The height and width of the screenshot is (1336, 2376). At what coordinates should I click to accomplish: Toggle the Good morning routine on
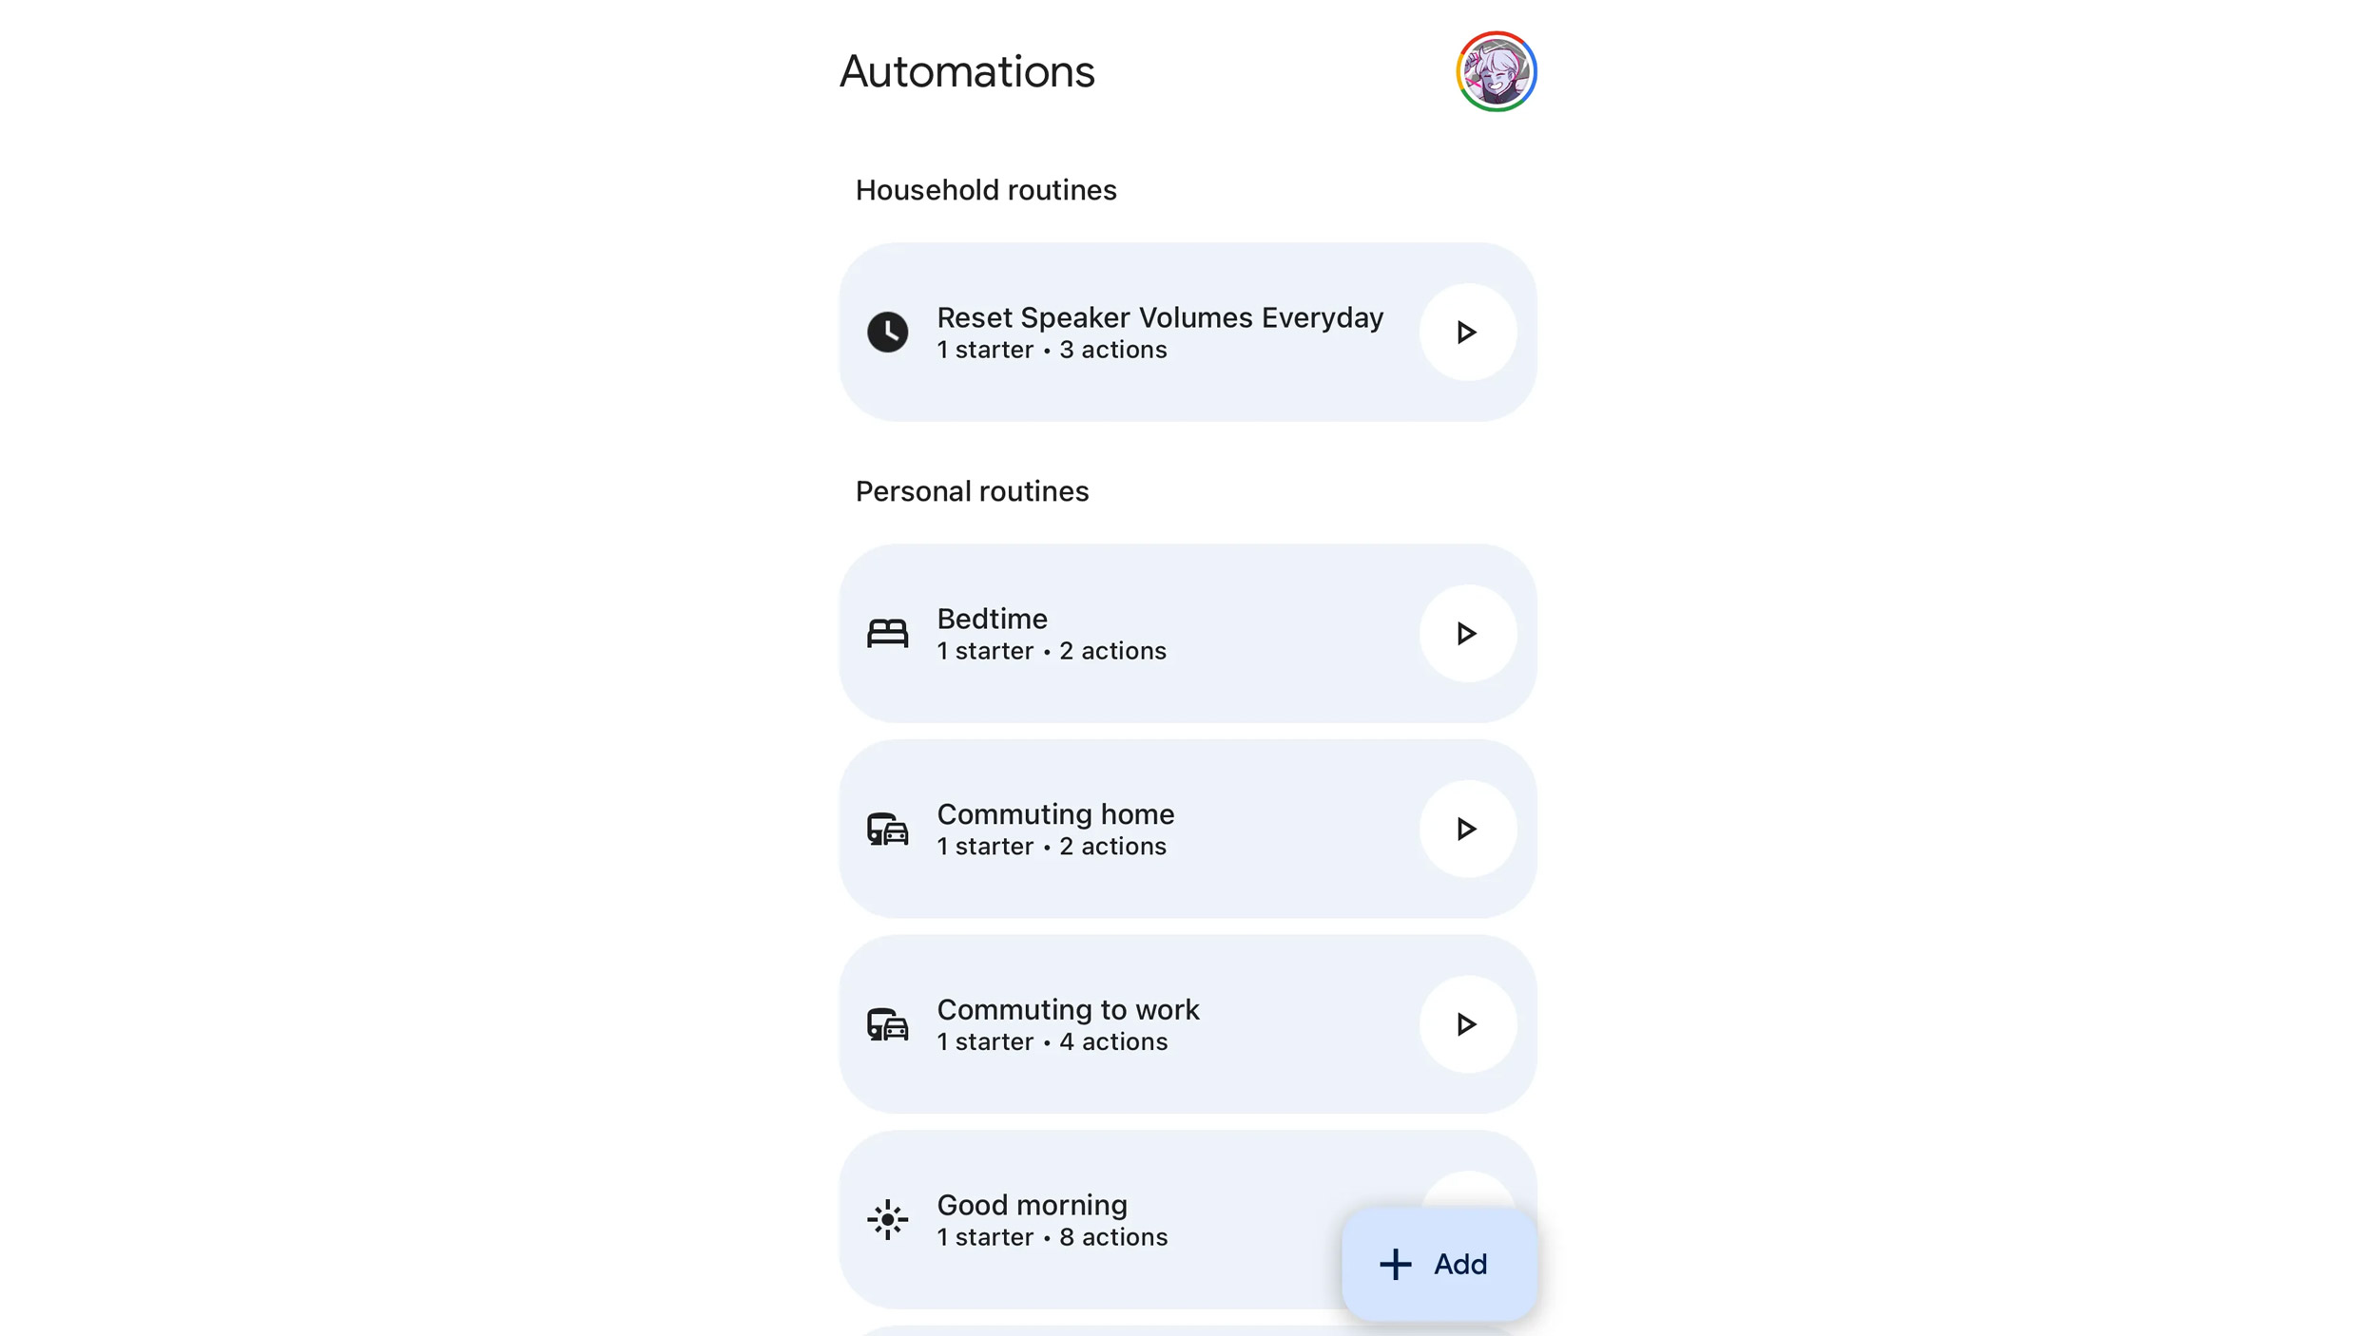pos(1464,1218)
